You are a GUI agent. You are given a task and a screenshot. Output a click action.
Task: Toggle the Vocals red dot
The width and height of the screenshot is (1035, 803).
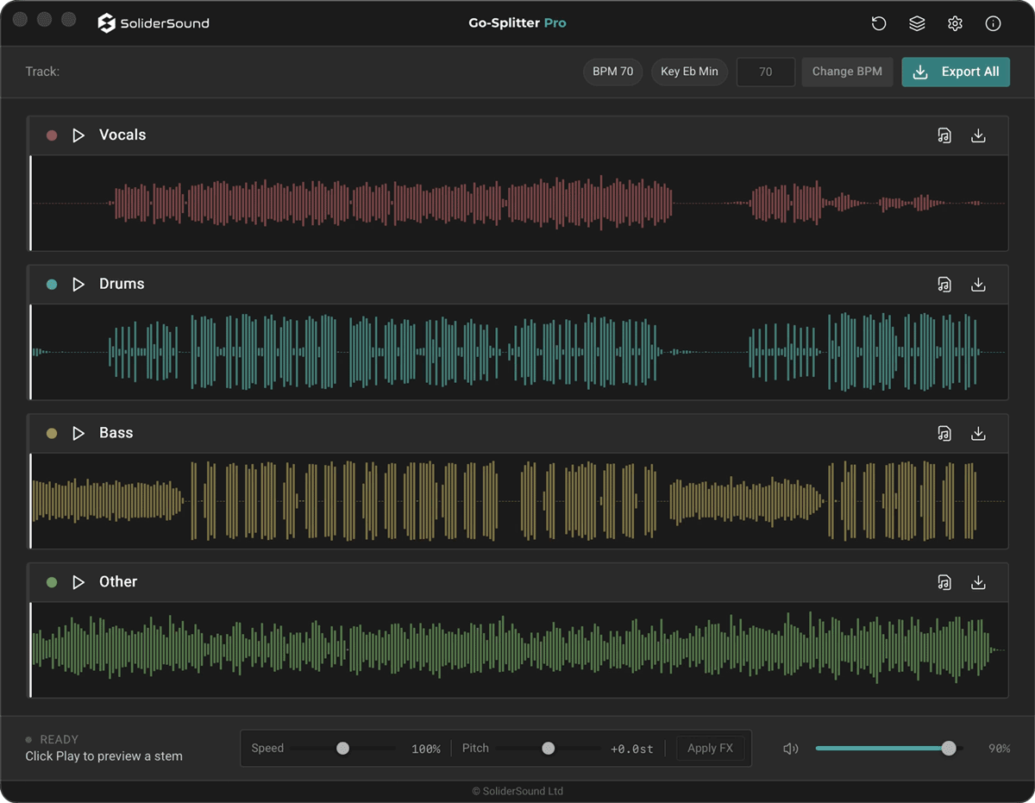point(52,135)
